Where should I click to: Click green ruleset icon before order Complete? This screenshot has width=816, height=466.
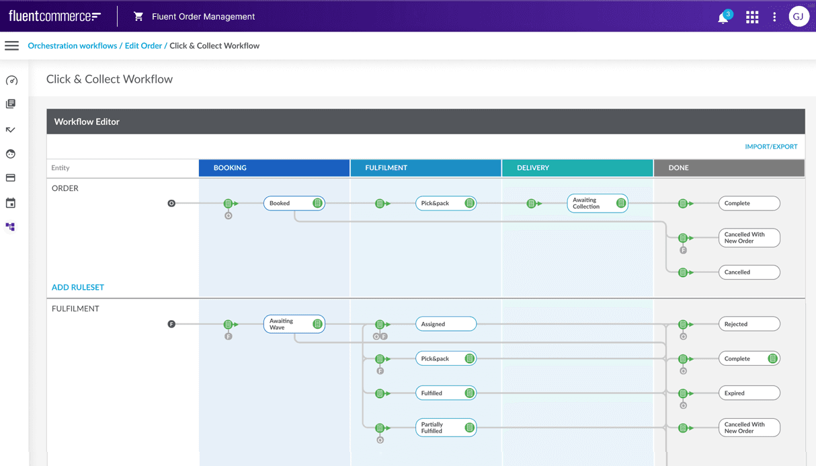coord(683,203)
